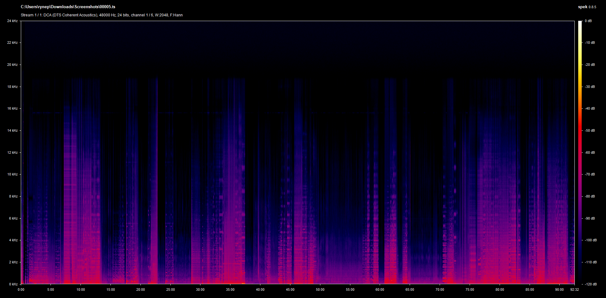Viewport: 606px width, 298px height.
Task: Click the 24 kHz frequency axis label
Action: (x=12, y=21)
